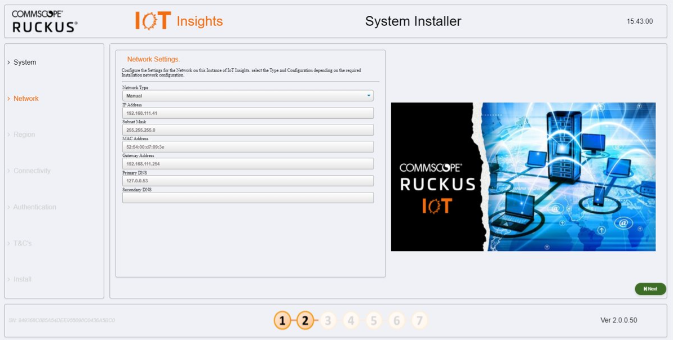Click the Secondary DNS label
The width and height of the screenshot is (673, 340).
tap(137, 190)
